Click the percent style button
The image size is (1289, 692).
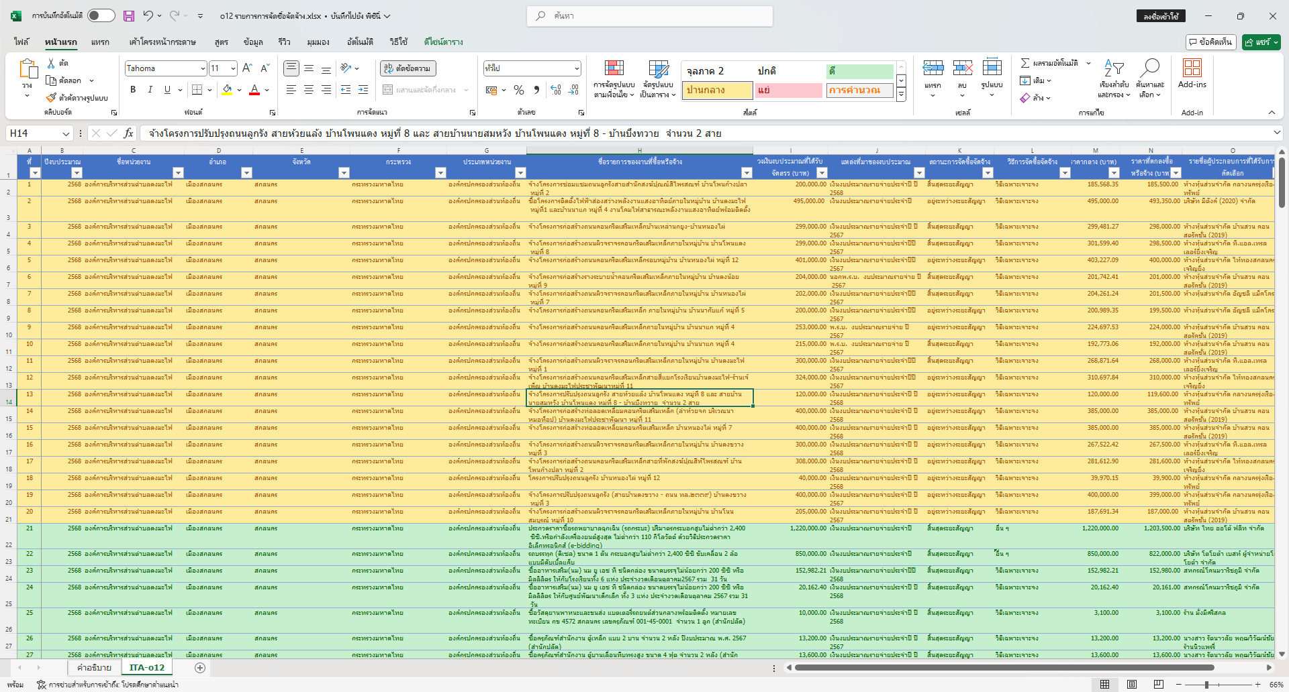pyautogui.click(x=519, y=90)
